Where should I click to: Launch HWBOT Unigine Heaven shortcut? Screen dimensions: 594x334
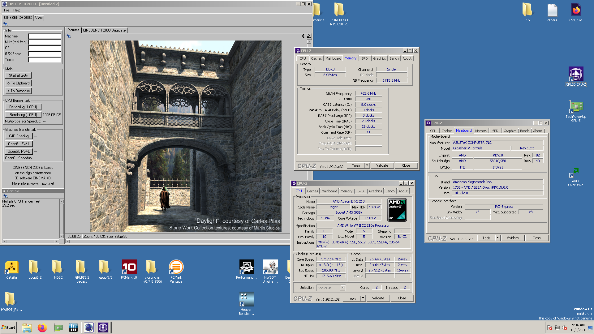270,271
